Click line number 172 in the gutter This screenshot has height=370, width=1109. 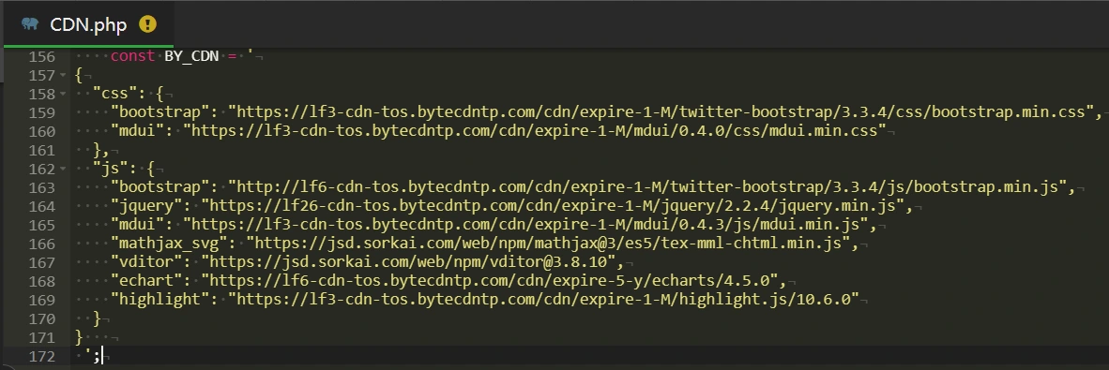click(41, 356)
